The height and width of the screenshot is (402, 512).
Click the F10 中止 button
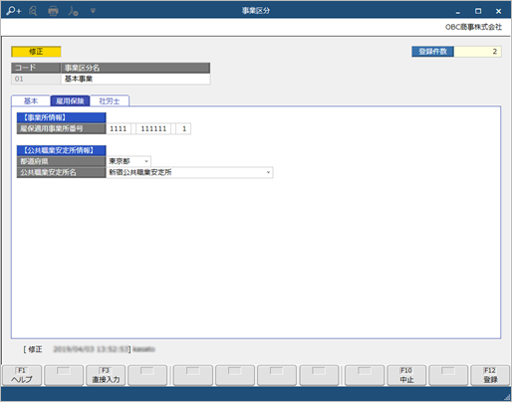tap(406, 375)
